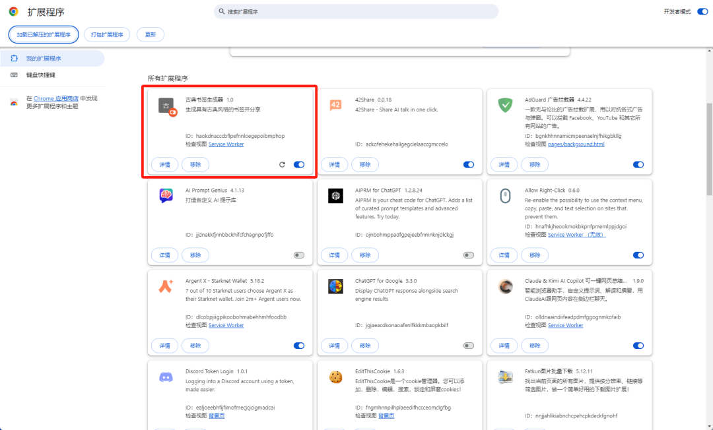713x430 pixels.
Task: Reload the 古典书签生成器 extension
Action: click(x=282, y=164)
